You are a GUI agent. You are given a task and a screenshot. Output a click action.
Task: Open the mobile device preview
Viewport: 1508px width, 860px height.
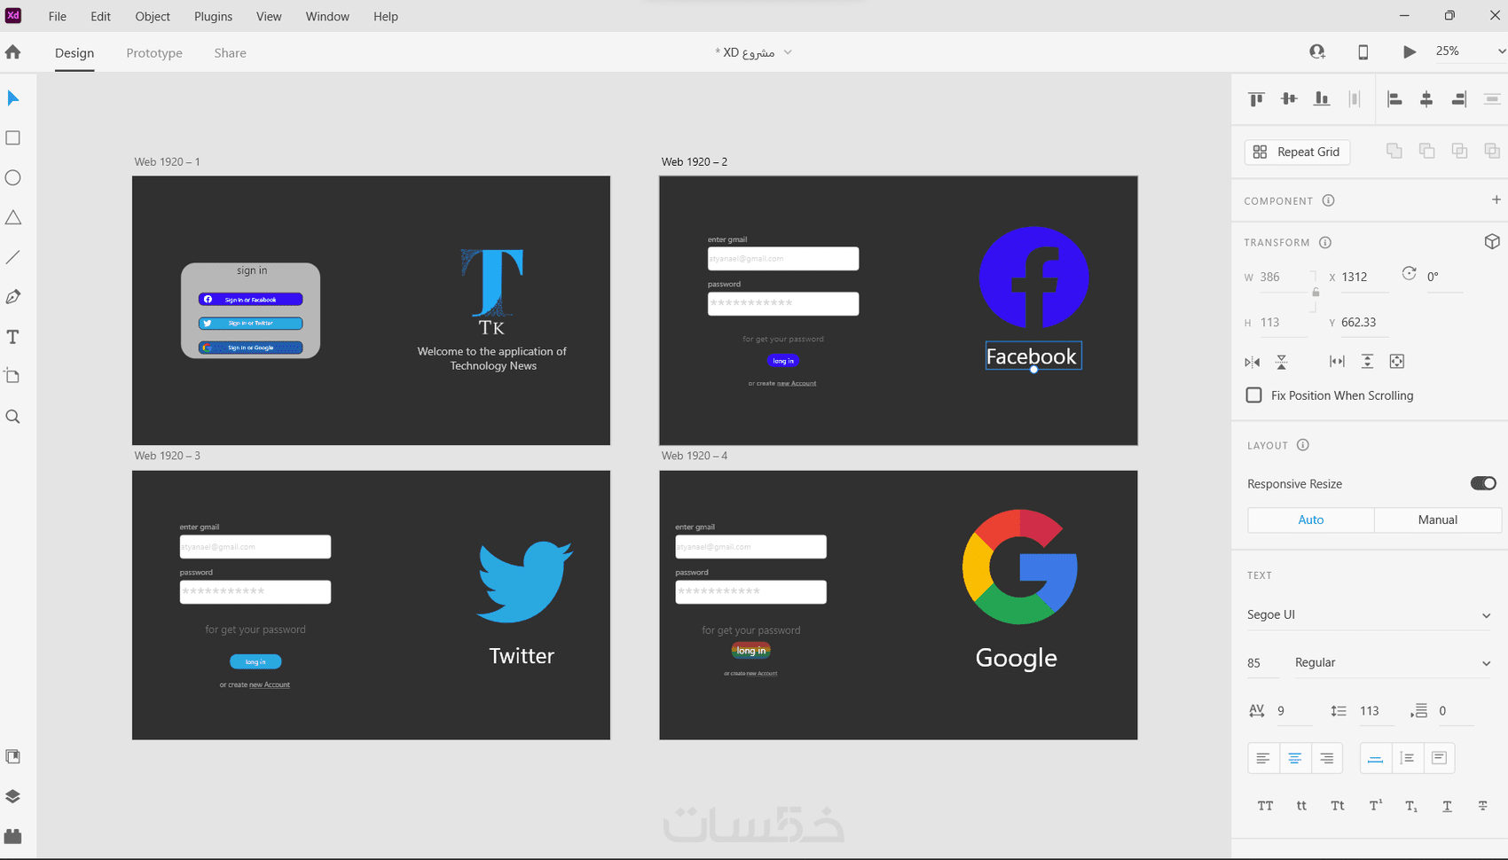(1363, 52)
